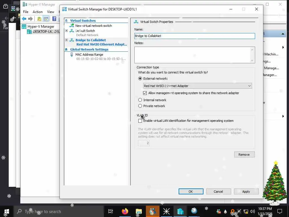Select Hyper-V Manager root tree node
289x217 pixels.
pos(41,27)
